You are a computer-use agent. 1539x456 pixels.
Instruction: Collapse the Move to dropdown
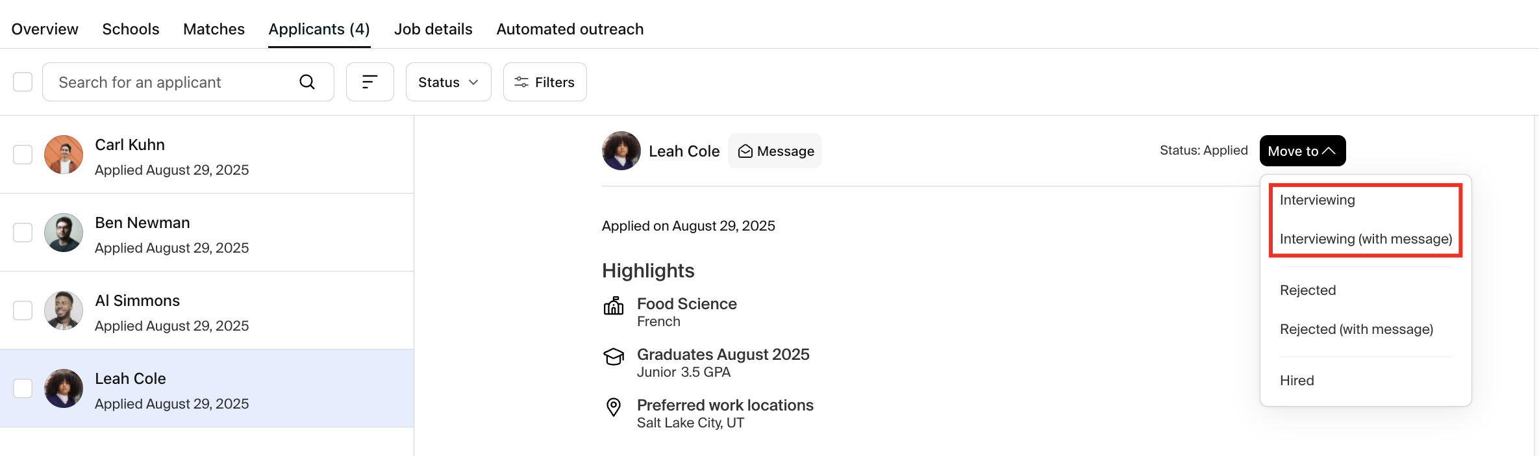(1303, 151)
